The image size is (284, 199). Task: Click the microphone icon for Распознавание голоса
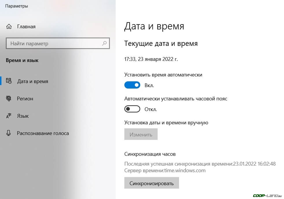(x=9, y=133)
